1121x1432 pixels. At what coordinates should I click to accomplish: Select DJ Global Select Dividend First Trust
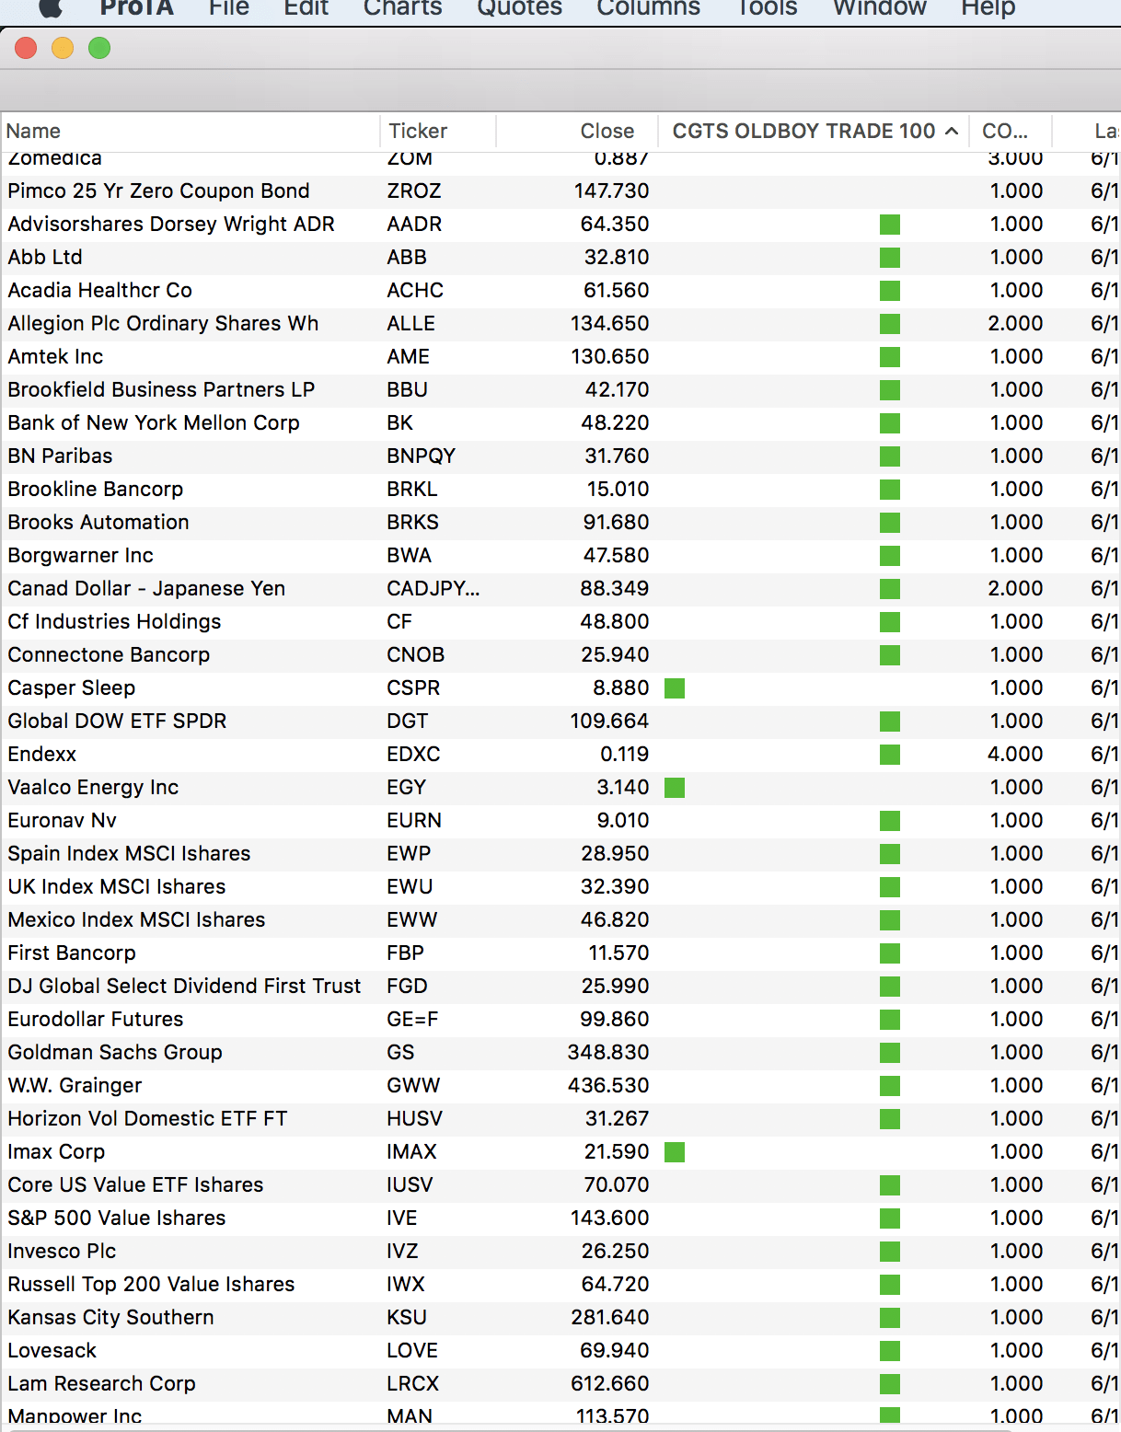560,987
